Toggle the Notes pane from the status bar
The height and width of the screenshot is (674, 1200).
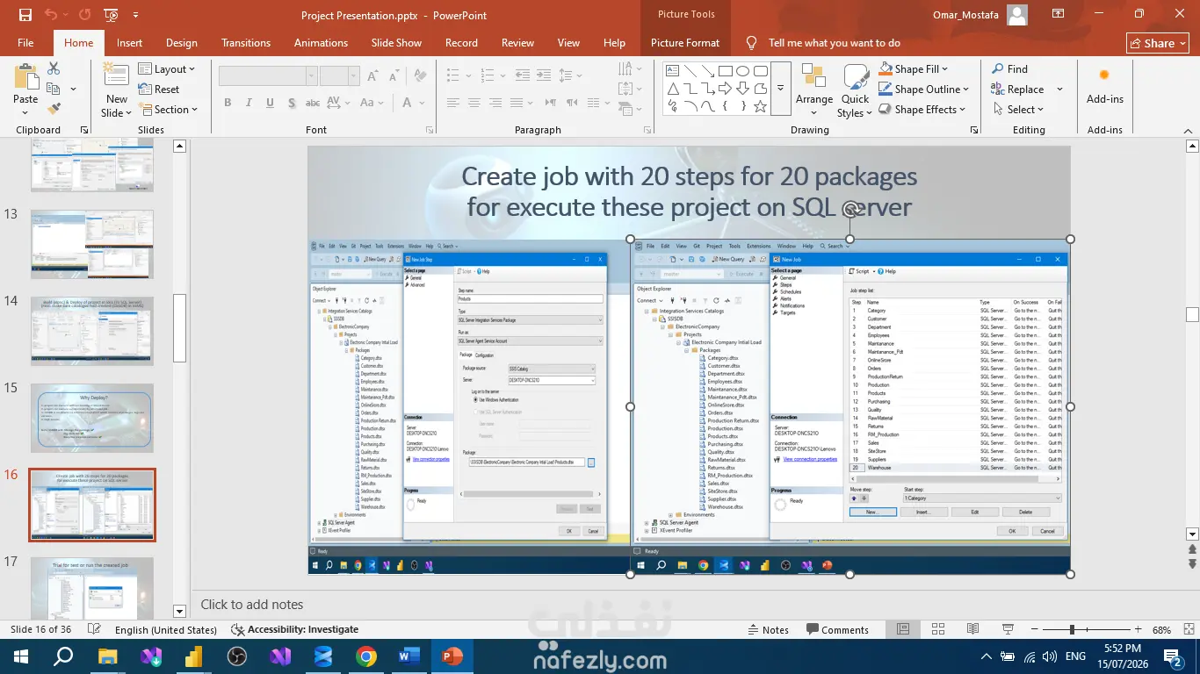click(x=768, y=629)
